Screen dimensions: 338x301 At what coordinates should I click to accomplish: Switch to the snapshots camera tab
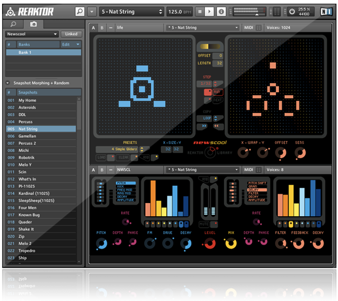(x=33, y=24)
